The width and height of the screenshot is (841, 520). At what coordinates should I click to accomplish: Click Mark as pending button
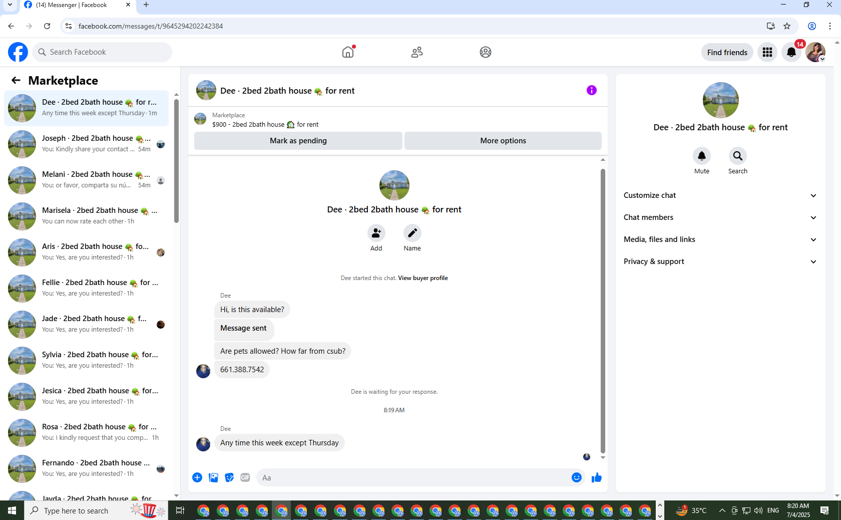pos(298,141)
